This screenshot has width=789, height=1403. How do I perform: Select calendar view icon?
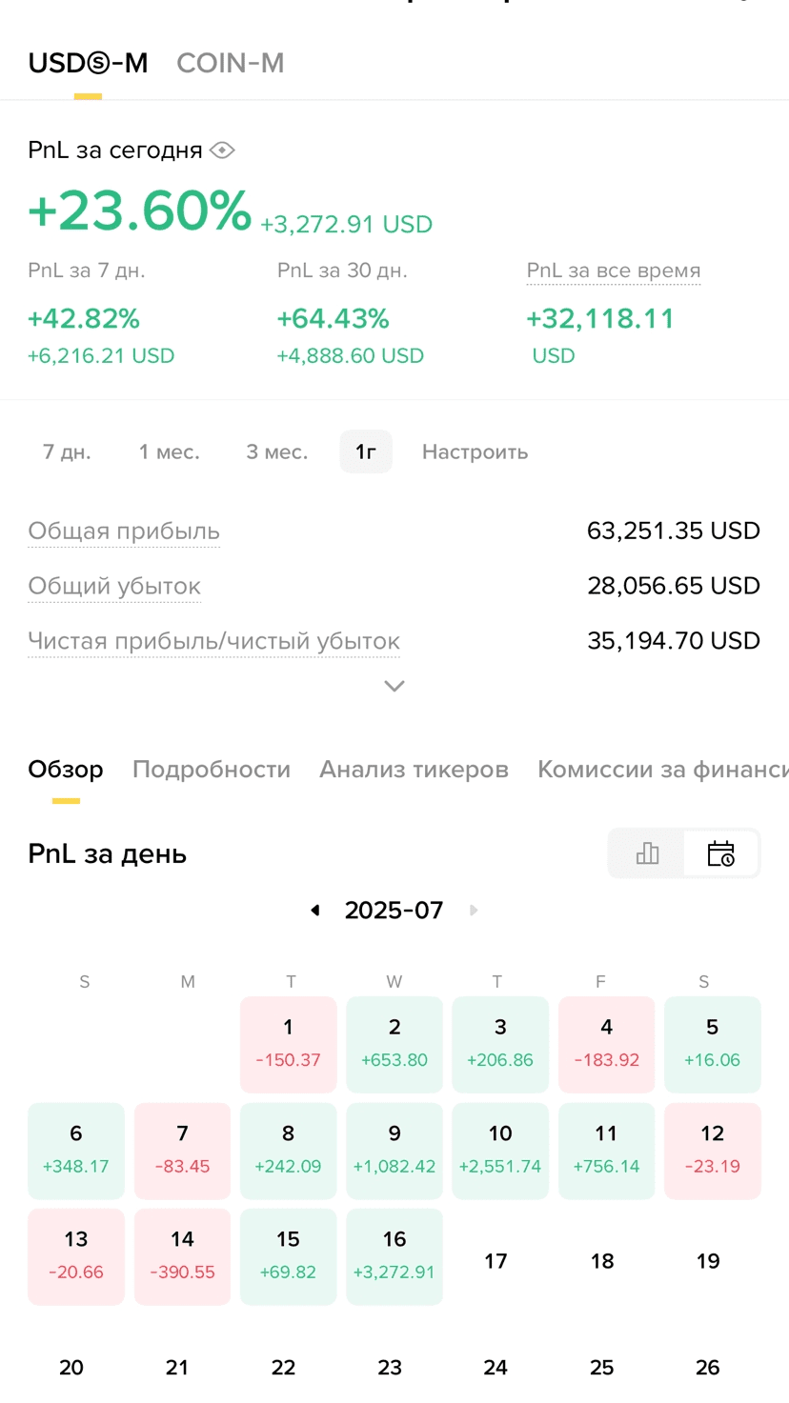721,852
